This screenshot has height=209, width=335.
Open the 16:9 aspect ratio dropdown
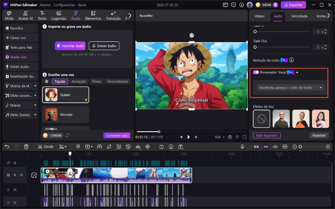[219, 137]
